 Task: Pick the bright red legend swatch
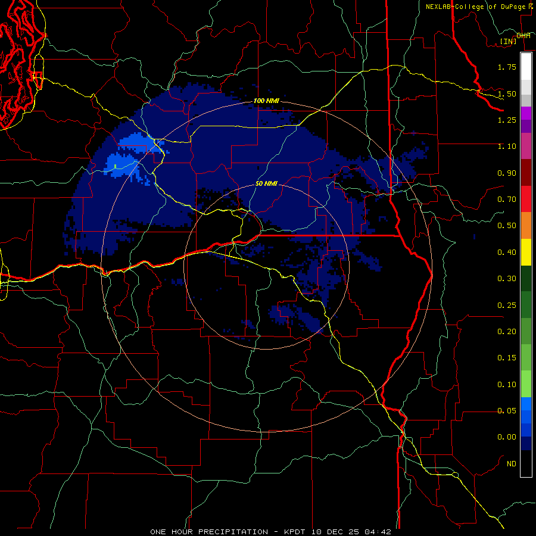pyautogui.click(x=526, y=199)
